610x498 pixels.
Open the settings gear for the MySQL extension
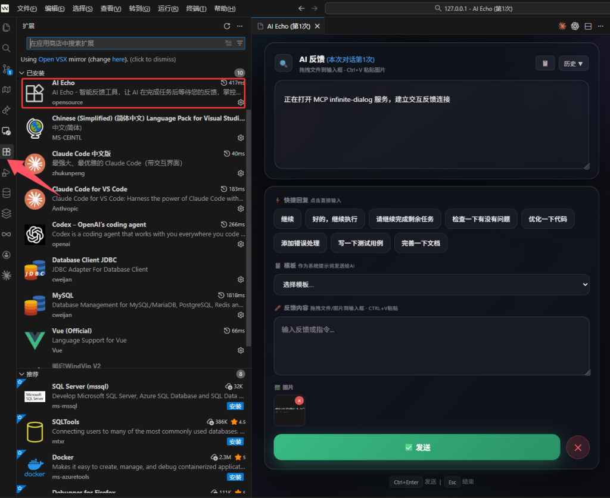pos(240,315)
